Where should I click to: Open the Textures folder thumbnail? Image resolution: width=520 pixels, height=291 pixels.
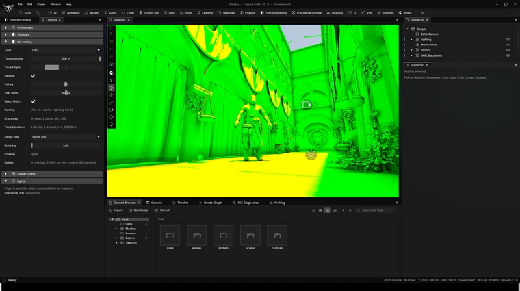[278, 236]
